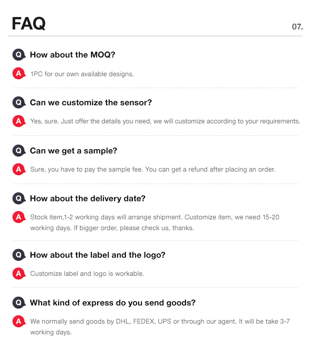Viewport: 311px width, 351px height.
Task: Click the FAQ page title
Action: [x=29, y=24]
